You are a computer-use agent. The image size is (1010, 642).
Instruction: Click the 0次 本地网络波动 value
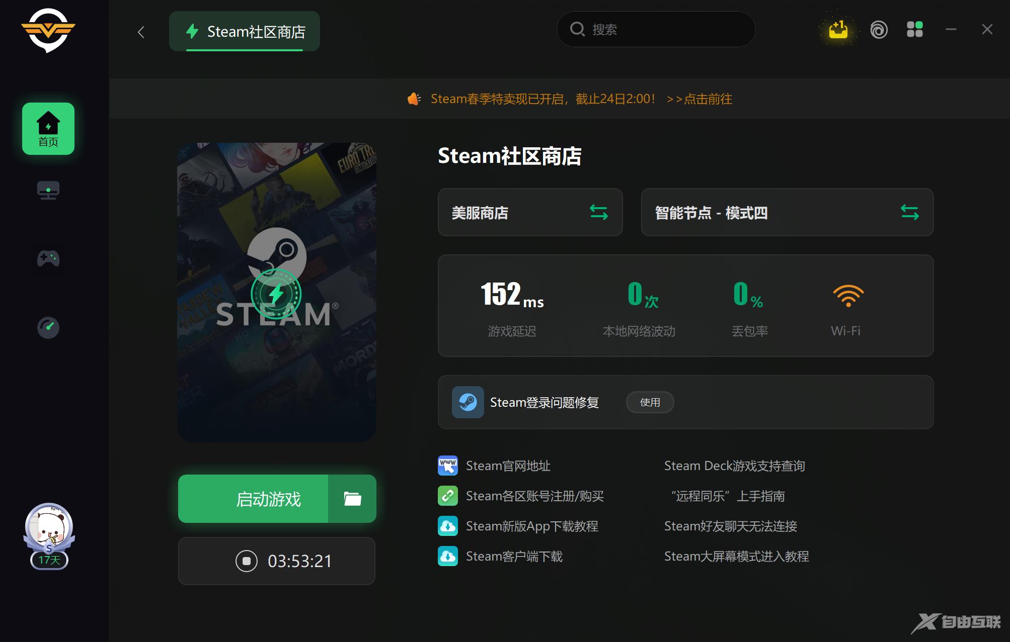643,295
